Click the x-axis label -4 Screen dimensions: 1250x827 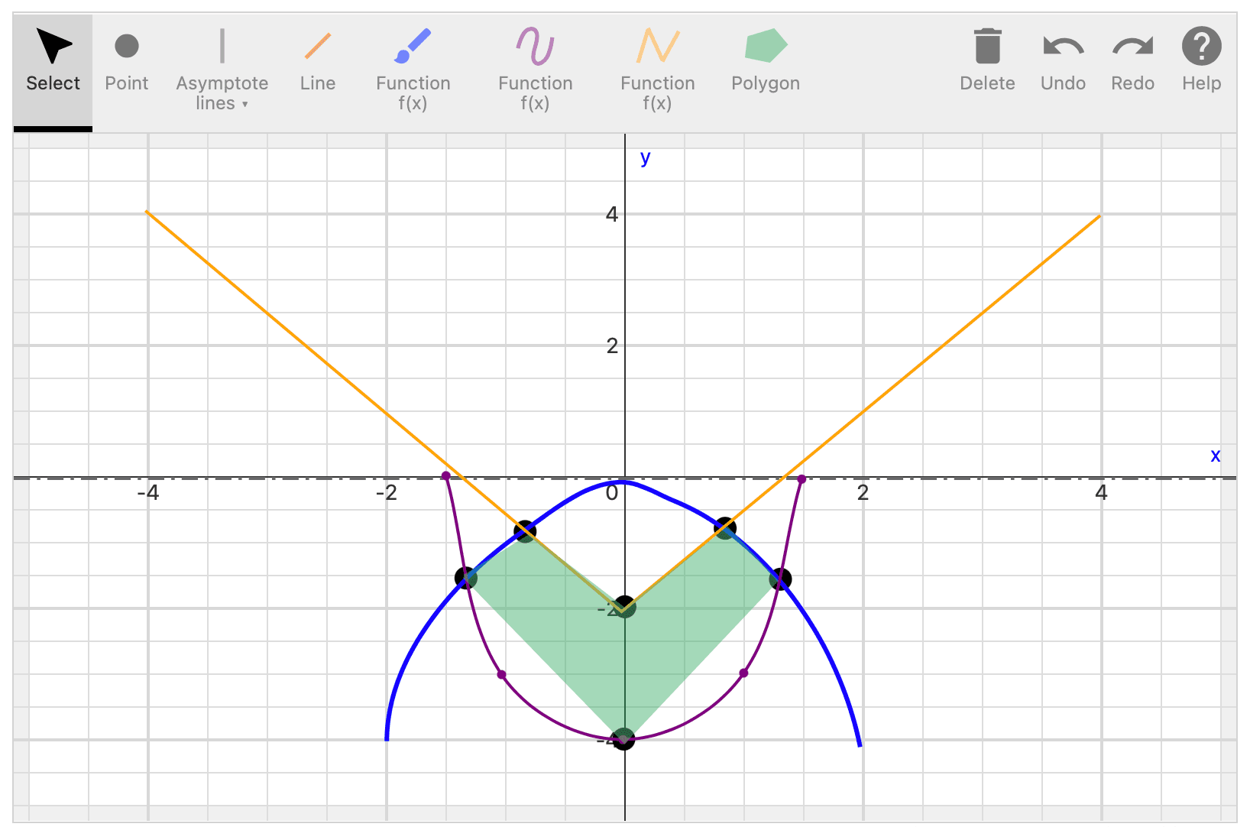[x=148, y=493]
